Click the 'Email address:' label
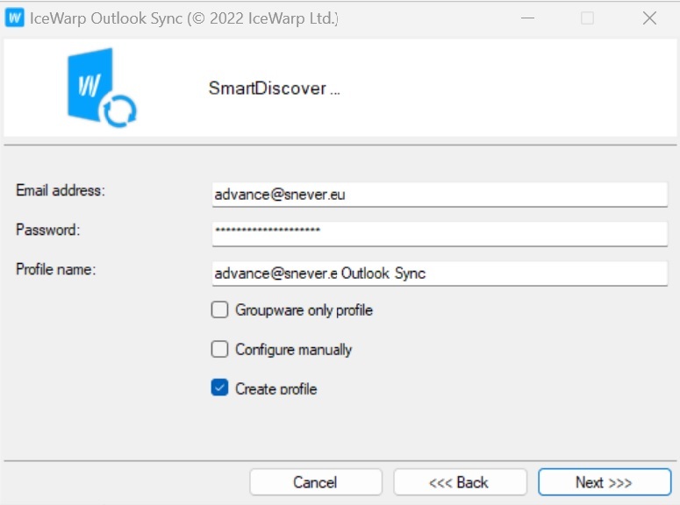 [x=61, y=190]
